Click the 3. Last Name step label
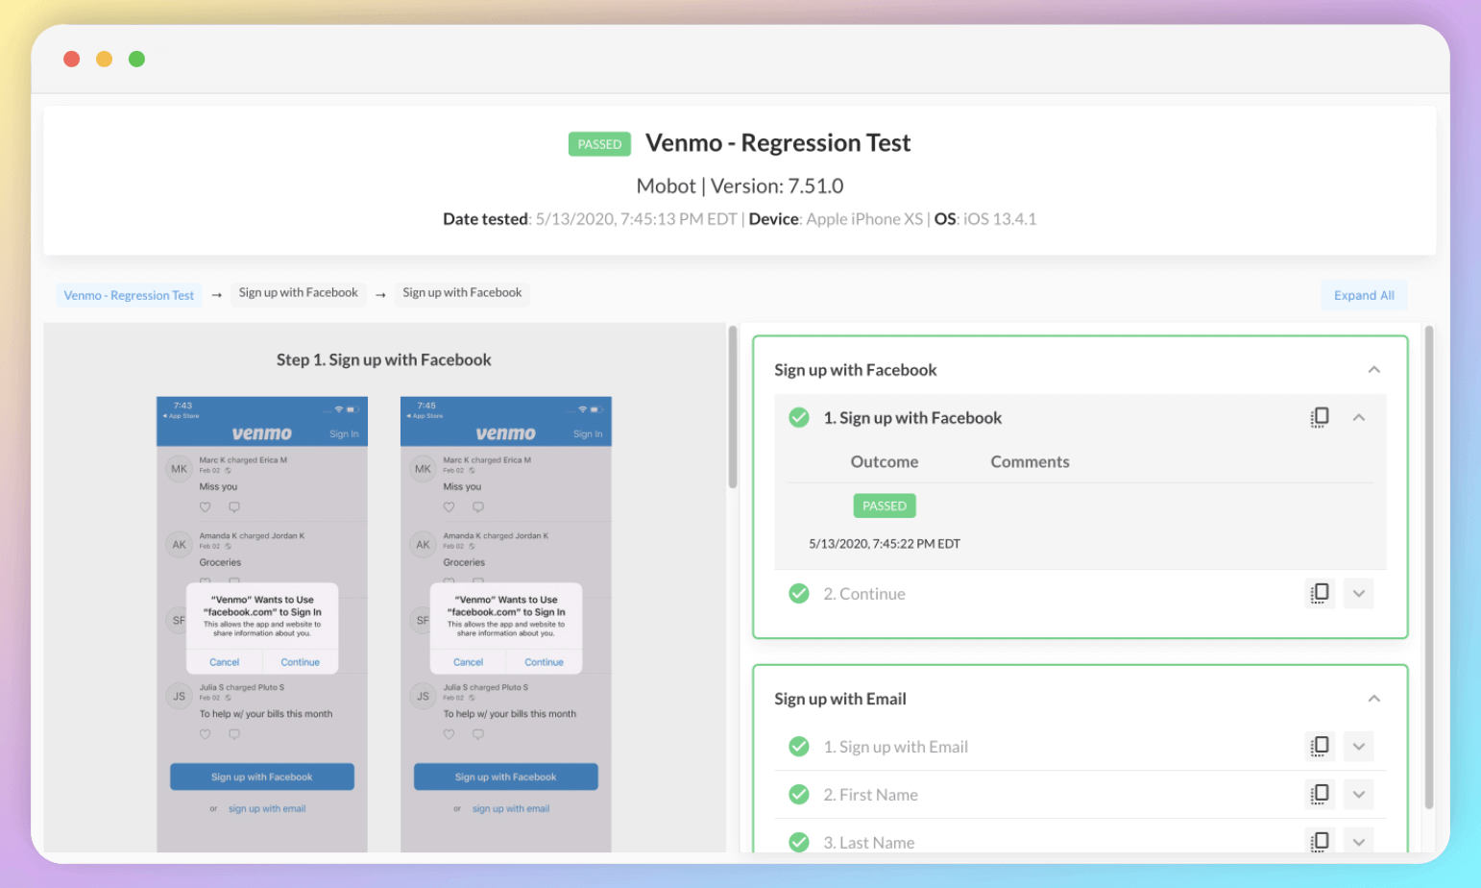The height and width of the screenshot is (888, 1481). click(x=868, y=842)
